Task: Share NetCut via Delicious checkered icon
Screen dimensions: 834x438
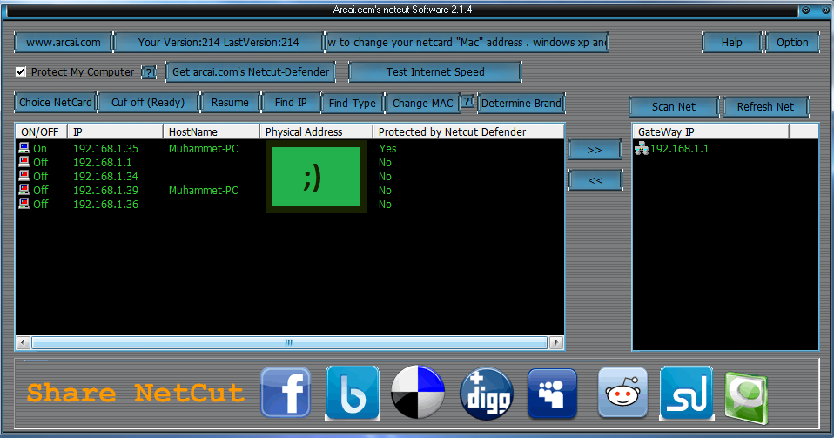Action: pos(418,392)
